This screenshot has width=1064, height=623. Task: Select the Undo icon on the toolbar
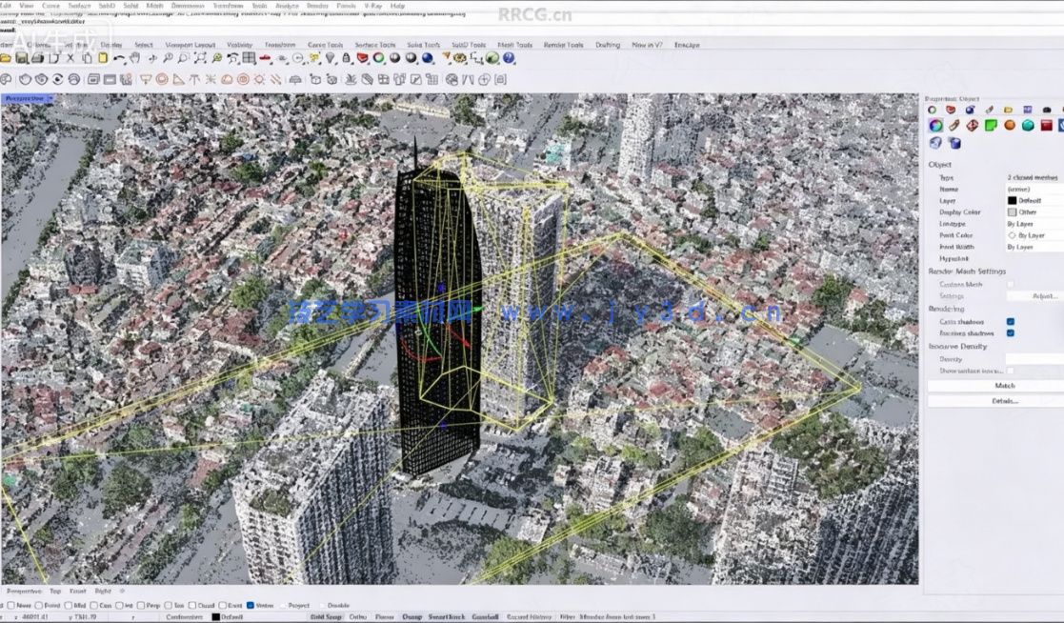pyautogui.click(x=118, y=63)
